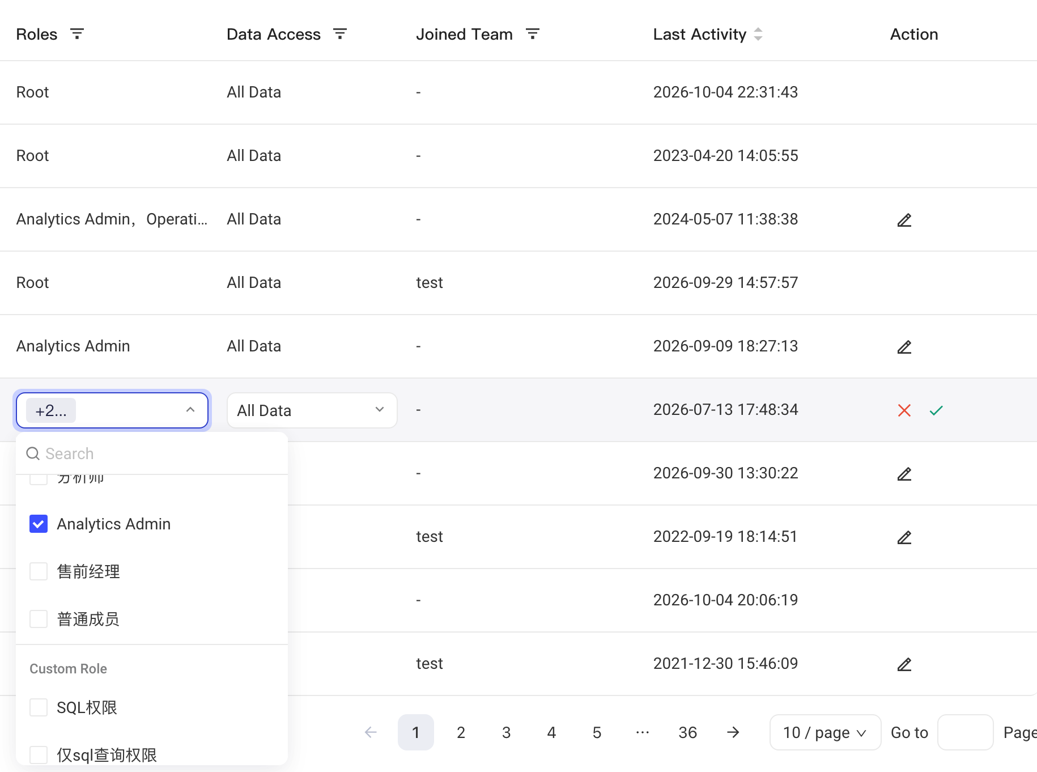Edit row with activity 2026-09-09 18:27:13
The height and width of the screenshot is (772, 1037).
(x=904, y=347)
